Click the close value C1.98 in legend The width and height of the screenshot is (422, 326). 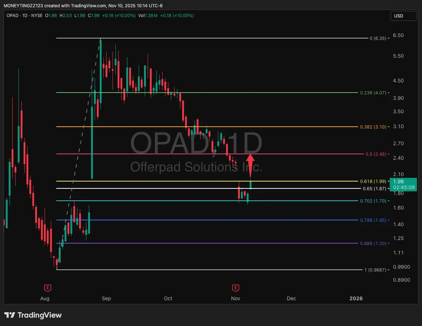pos(94,16)
